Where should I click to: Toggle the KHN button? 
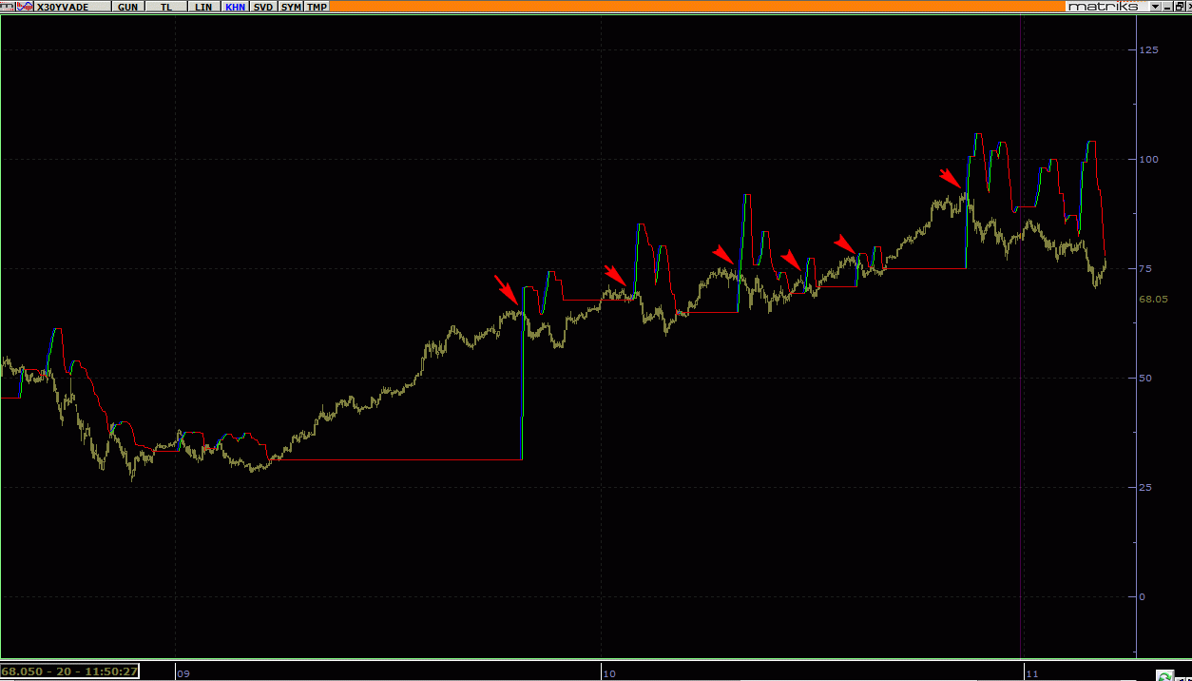(x=235, y=7)
